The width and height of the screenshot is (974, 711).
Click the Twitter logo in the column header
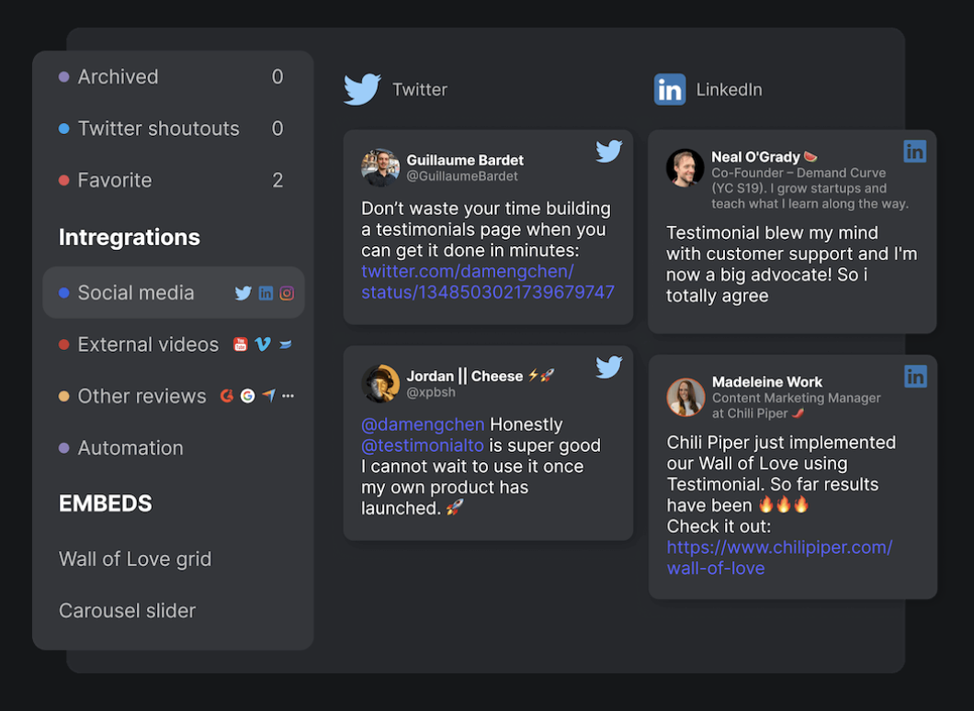click(363, 89)
